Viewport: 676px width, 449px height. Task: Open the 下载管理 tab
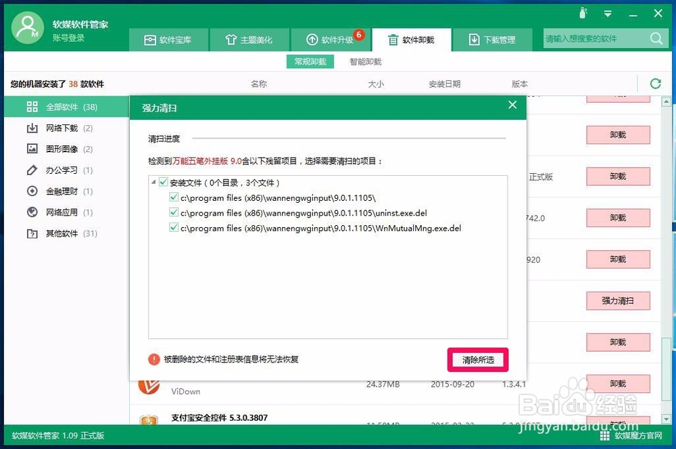point(492,40)
